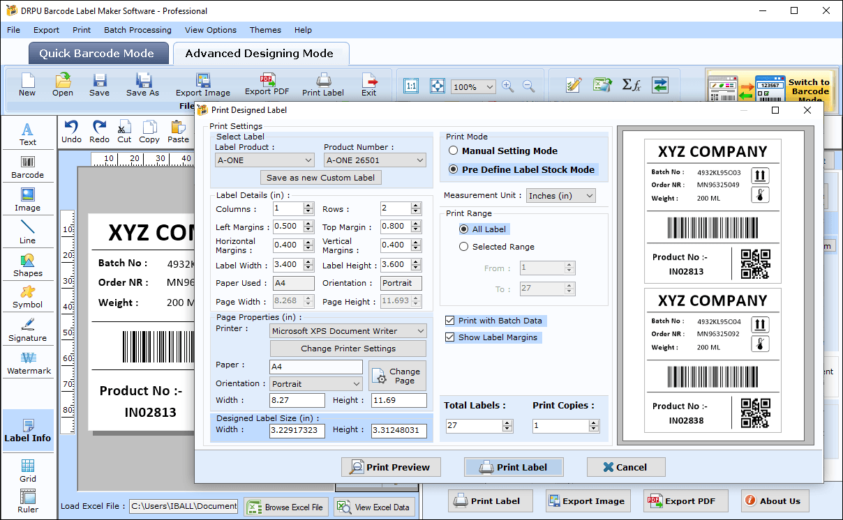Click the 1:1 actual size icon
Image resolution: width=843 pixels, height=520 pixels.
click(411, 86)
